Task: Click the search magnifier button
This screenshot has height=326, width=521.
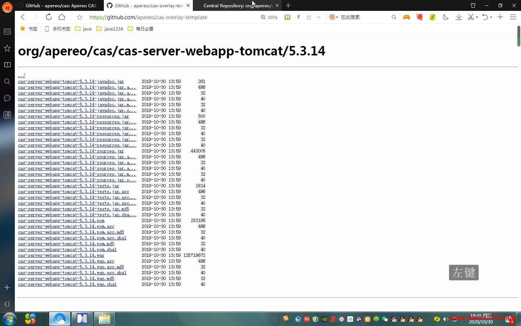Action: point(394,17)
